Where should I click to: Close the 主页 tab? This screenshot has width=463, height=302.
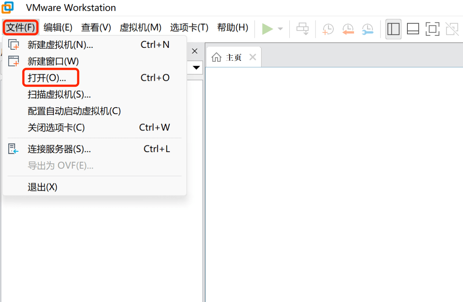253,57
